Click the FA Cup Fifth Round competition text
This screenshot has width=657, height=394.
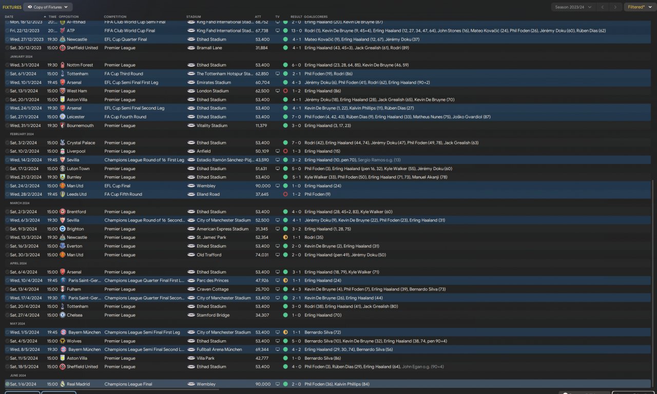click(123, 195)
